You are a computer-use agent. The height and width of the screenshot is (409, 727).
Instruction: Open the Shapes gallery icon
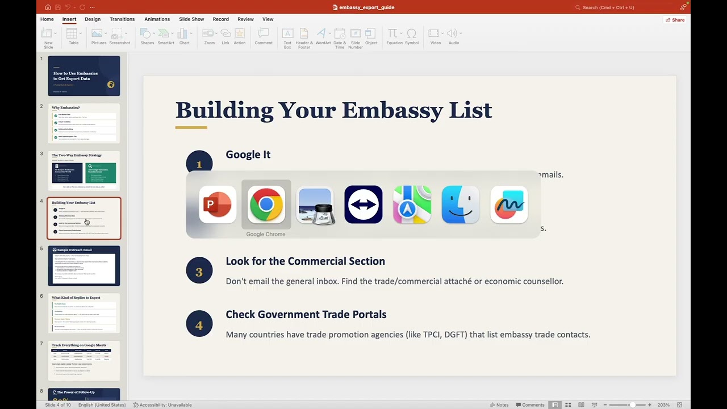coord(145,34)
